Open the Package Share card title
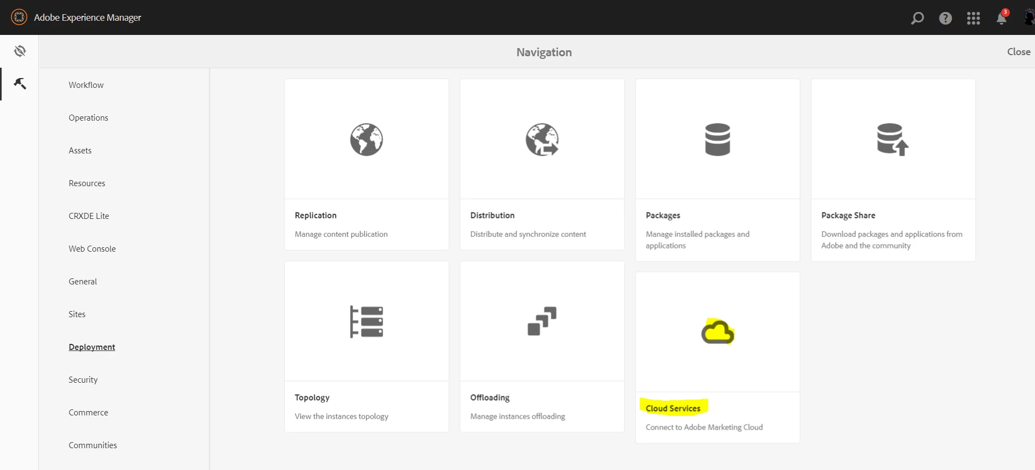Screen dimensions: 1035x470 pos(848,215)
